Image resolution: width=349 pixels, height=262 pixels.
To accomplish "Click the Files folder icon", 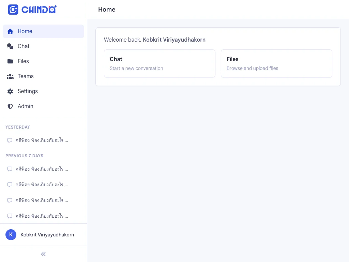I will [x=10, y=61].
